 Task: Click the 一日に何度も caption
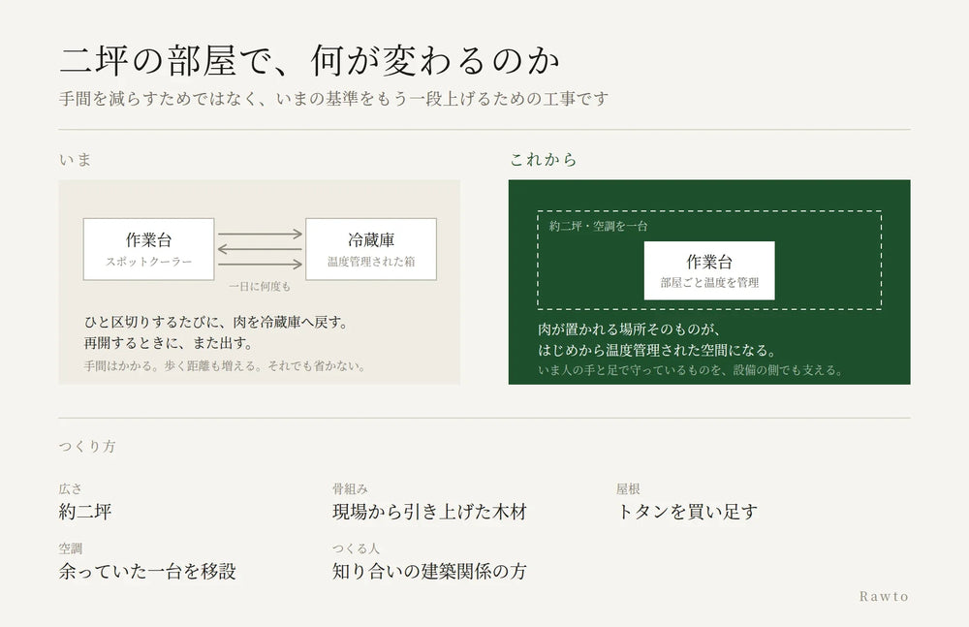click(260, 286)
